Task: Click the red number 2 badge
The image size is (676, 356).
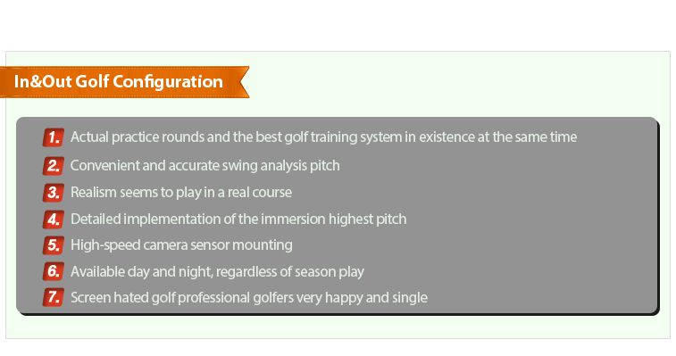Action: [x=54, y=166]
